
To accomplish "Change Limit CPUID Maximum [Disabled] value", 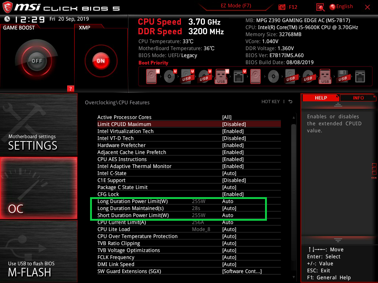I will [x=189, y=124].
